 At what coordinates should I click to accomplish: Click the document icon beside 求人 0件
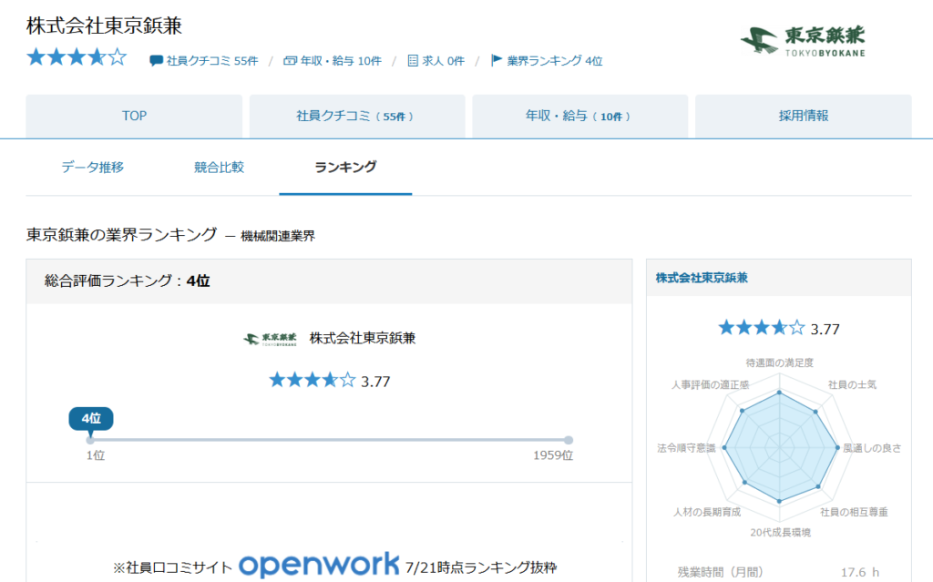413,61
